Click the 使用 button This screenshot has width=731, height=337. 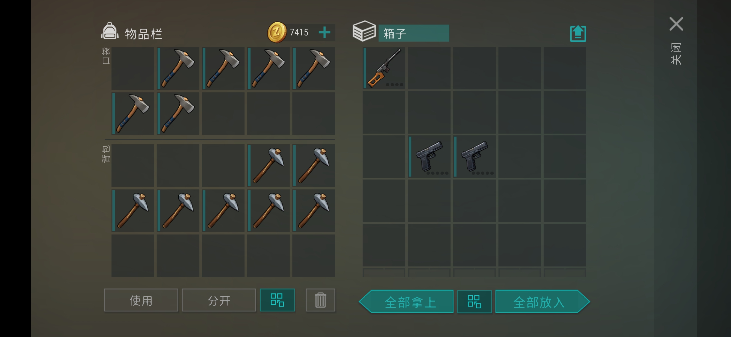[141, 300]
